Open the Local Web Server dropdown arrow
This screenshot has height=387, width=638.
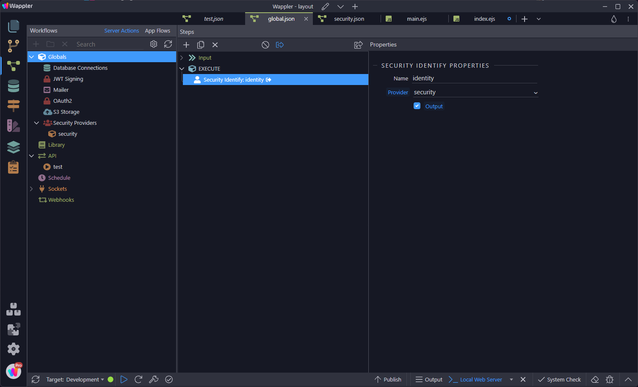click(x=511, y=379)
